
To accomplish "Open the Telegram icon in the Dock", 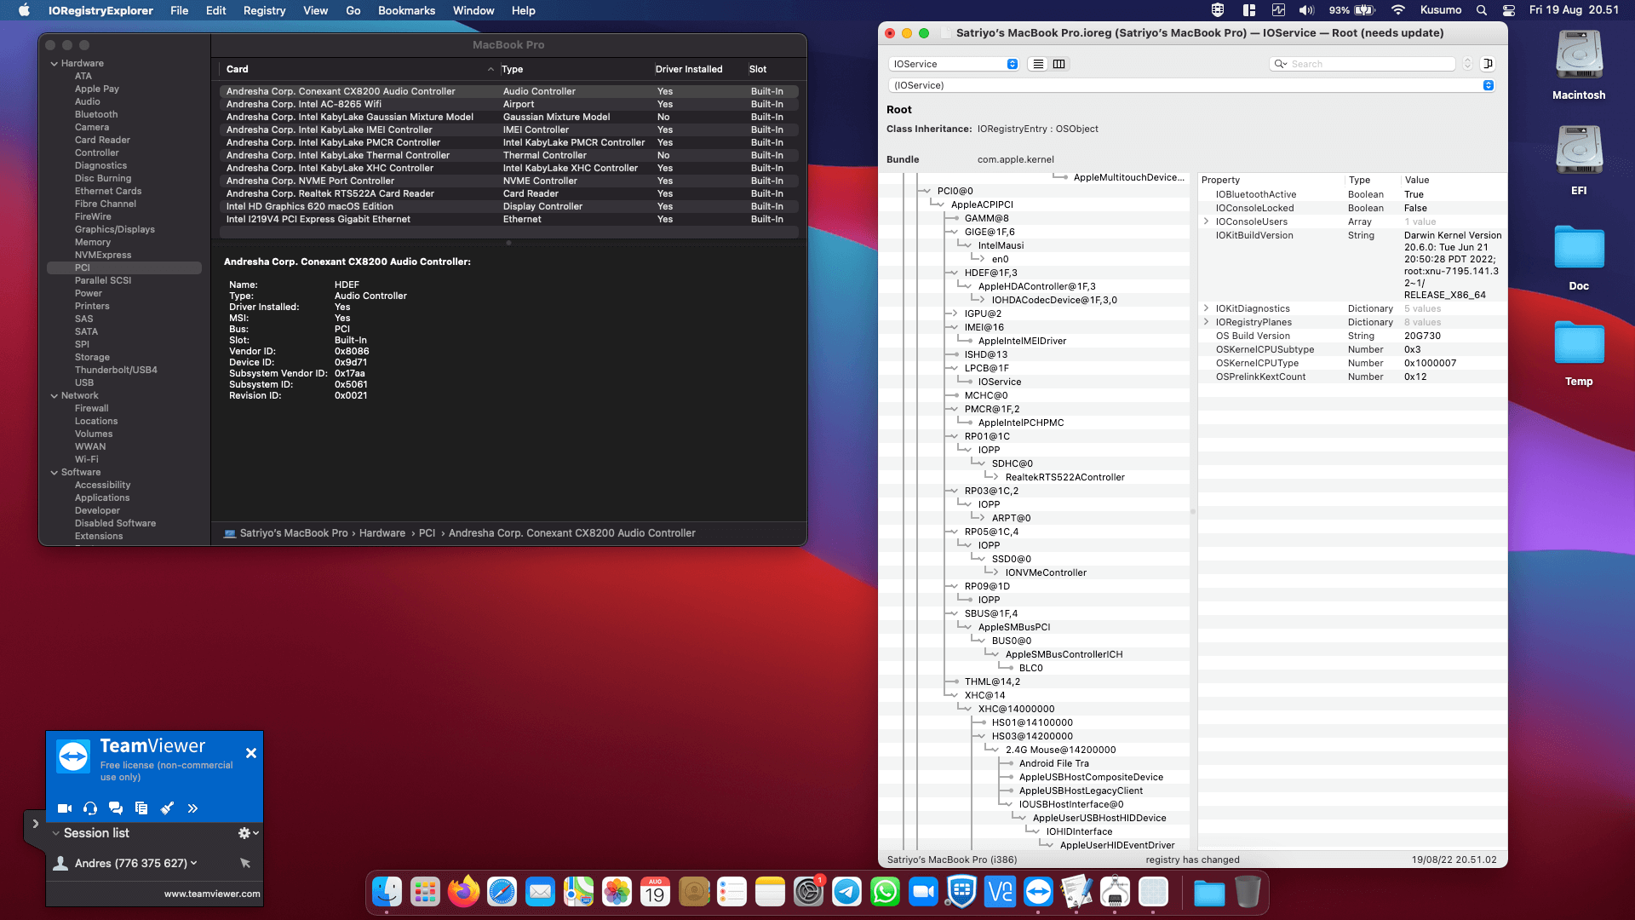I will coord(846,892).
